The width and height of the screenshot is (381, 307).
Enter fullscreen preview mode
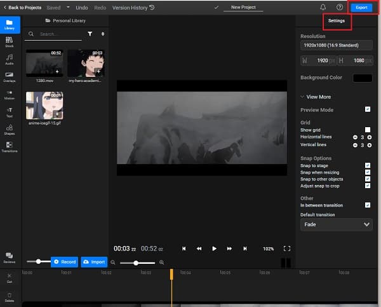(x=287, y=249)
